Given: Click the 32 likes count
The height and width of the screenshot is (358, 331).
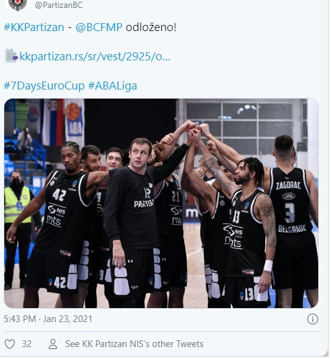Looking at the screenshot, I should tap(27, 344).
